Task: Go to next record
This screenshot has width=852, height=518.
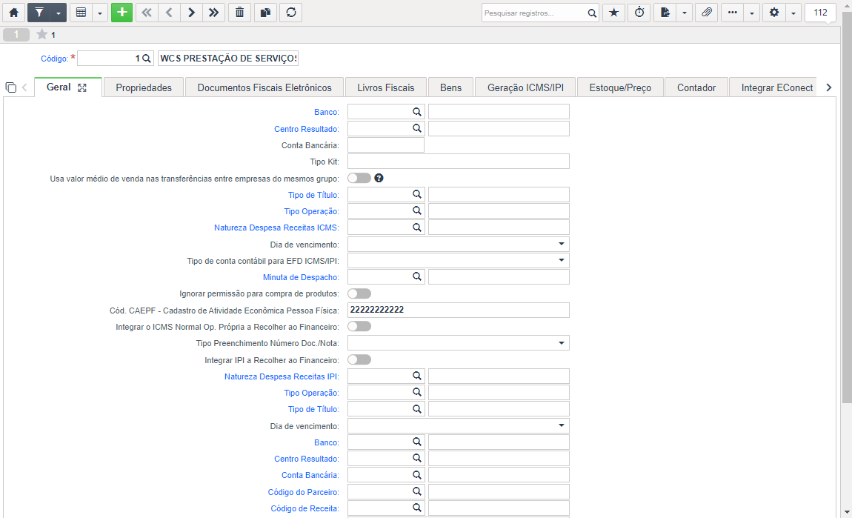Action: (x=191, y=13)
